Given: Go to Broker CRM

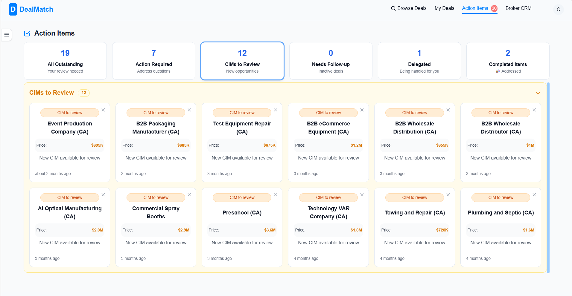Looking at the screenshot, I should click(518, 8).
